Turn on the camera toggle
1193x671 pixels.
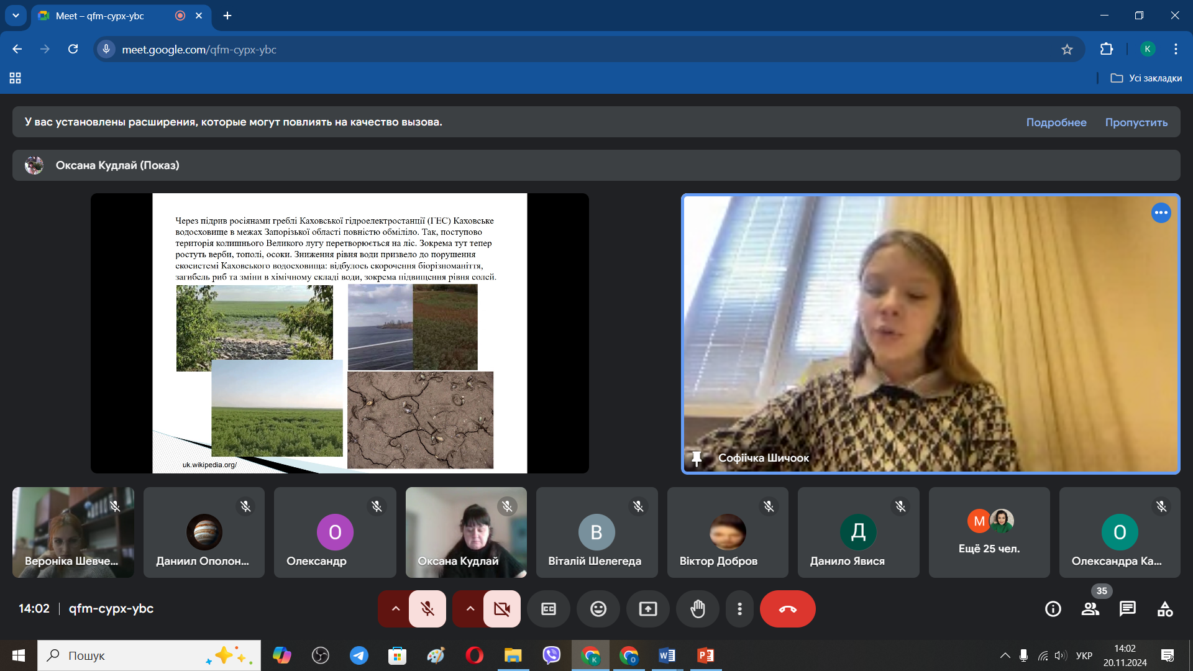501,609
